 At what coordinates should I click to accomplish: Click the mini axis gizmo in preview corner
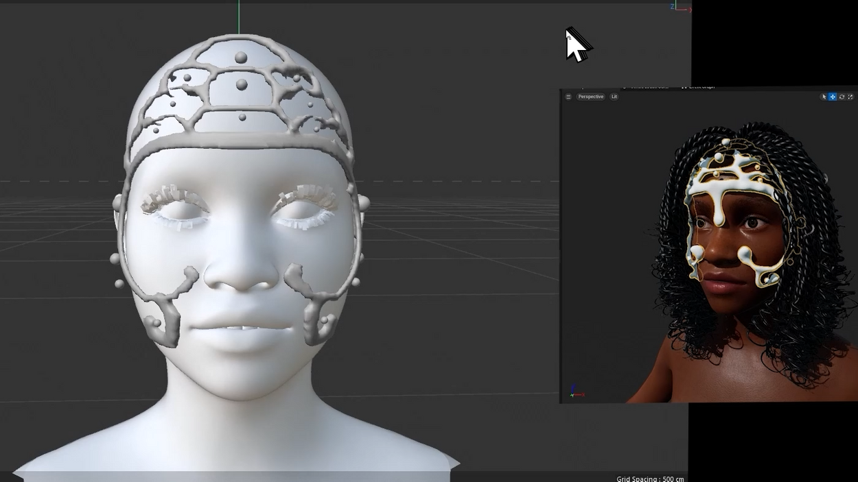[575, 391]
